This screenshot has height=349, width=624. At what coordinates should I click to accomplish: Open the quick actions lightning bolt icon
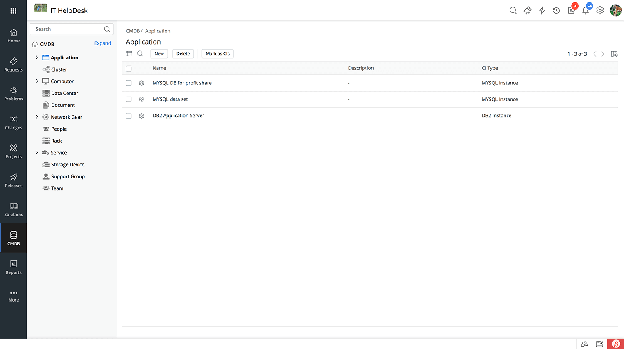[542, 10]
